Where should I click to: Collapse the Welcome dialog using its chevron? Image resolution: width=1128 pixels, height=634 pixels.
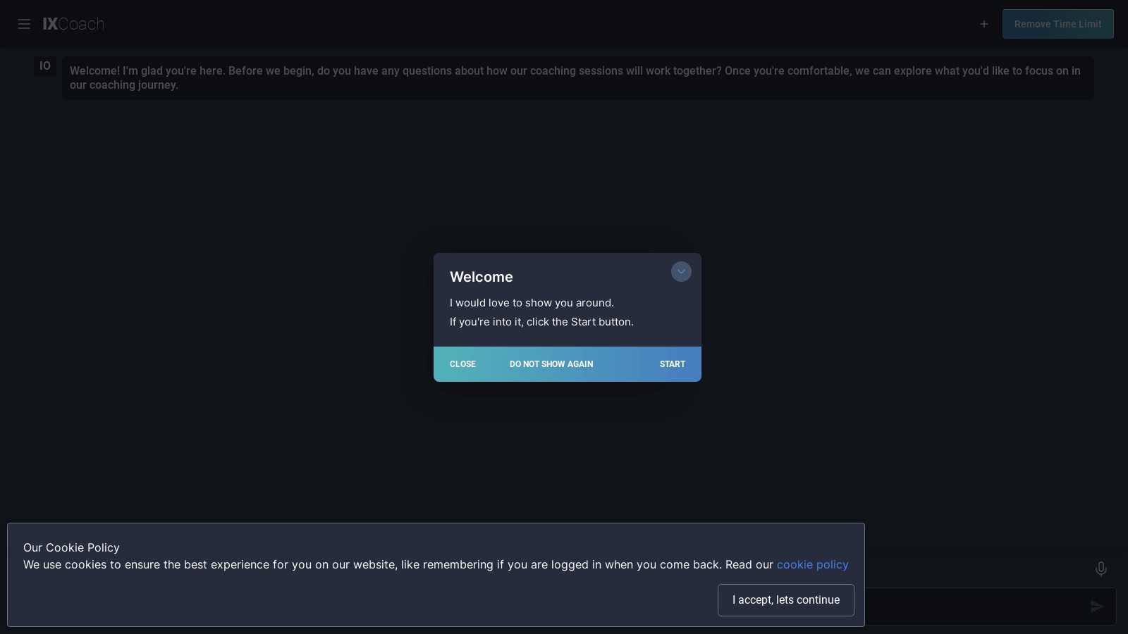[x=681, y=272]
